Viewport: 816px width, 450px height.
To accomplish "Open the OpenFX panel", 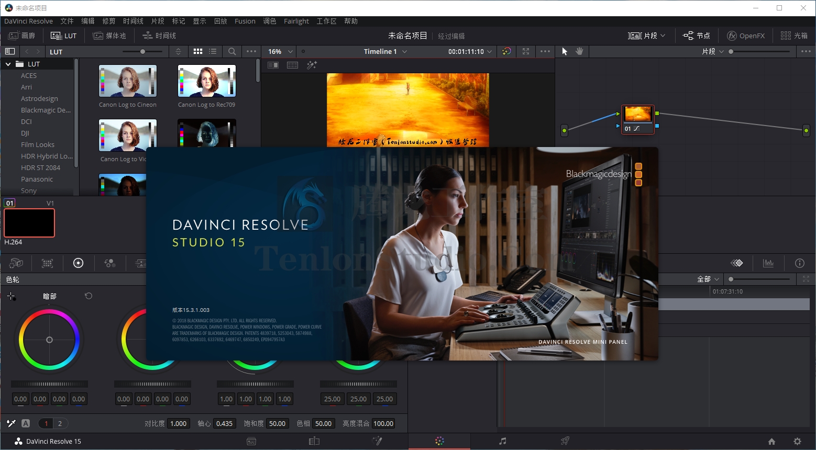I will [746, 36].
